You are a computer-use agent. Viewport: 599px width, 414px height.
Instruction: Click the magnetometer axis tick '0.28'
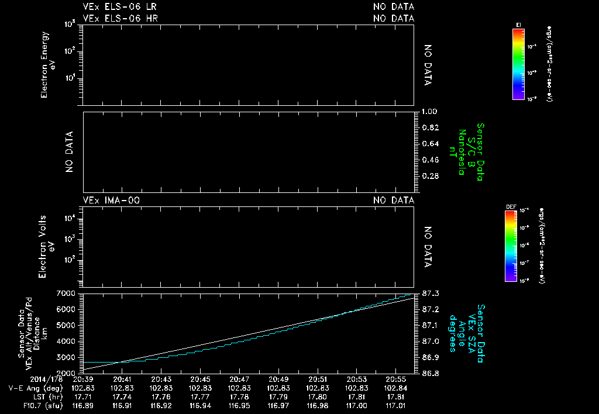tap(431, 176)
